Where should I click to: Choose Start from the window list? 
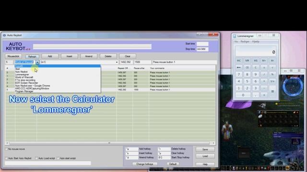tap(58, 69)
